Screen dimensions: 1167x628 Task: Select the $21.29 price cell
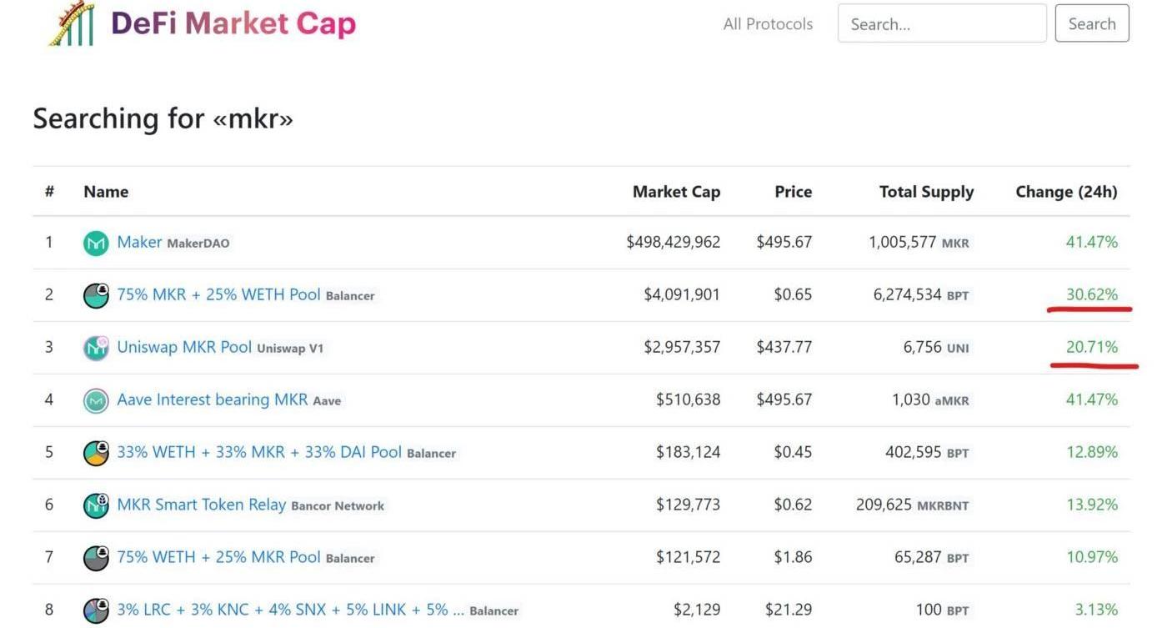pos(789,610)
